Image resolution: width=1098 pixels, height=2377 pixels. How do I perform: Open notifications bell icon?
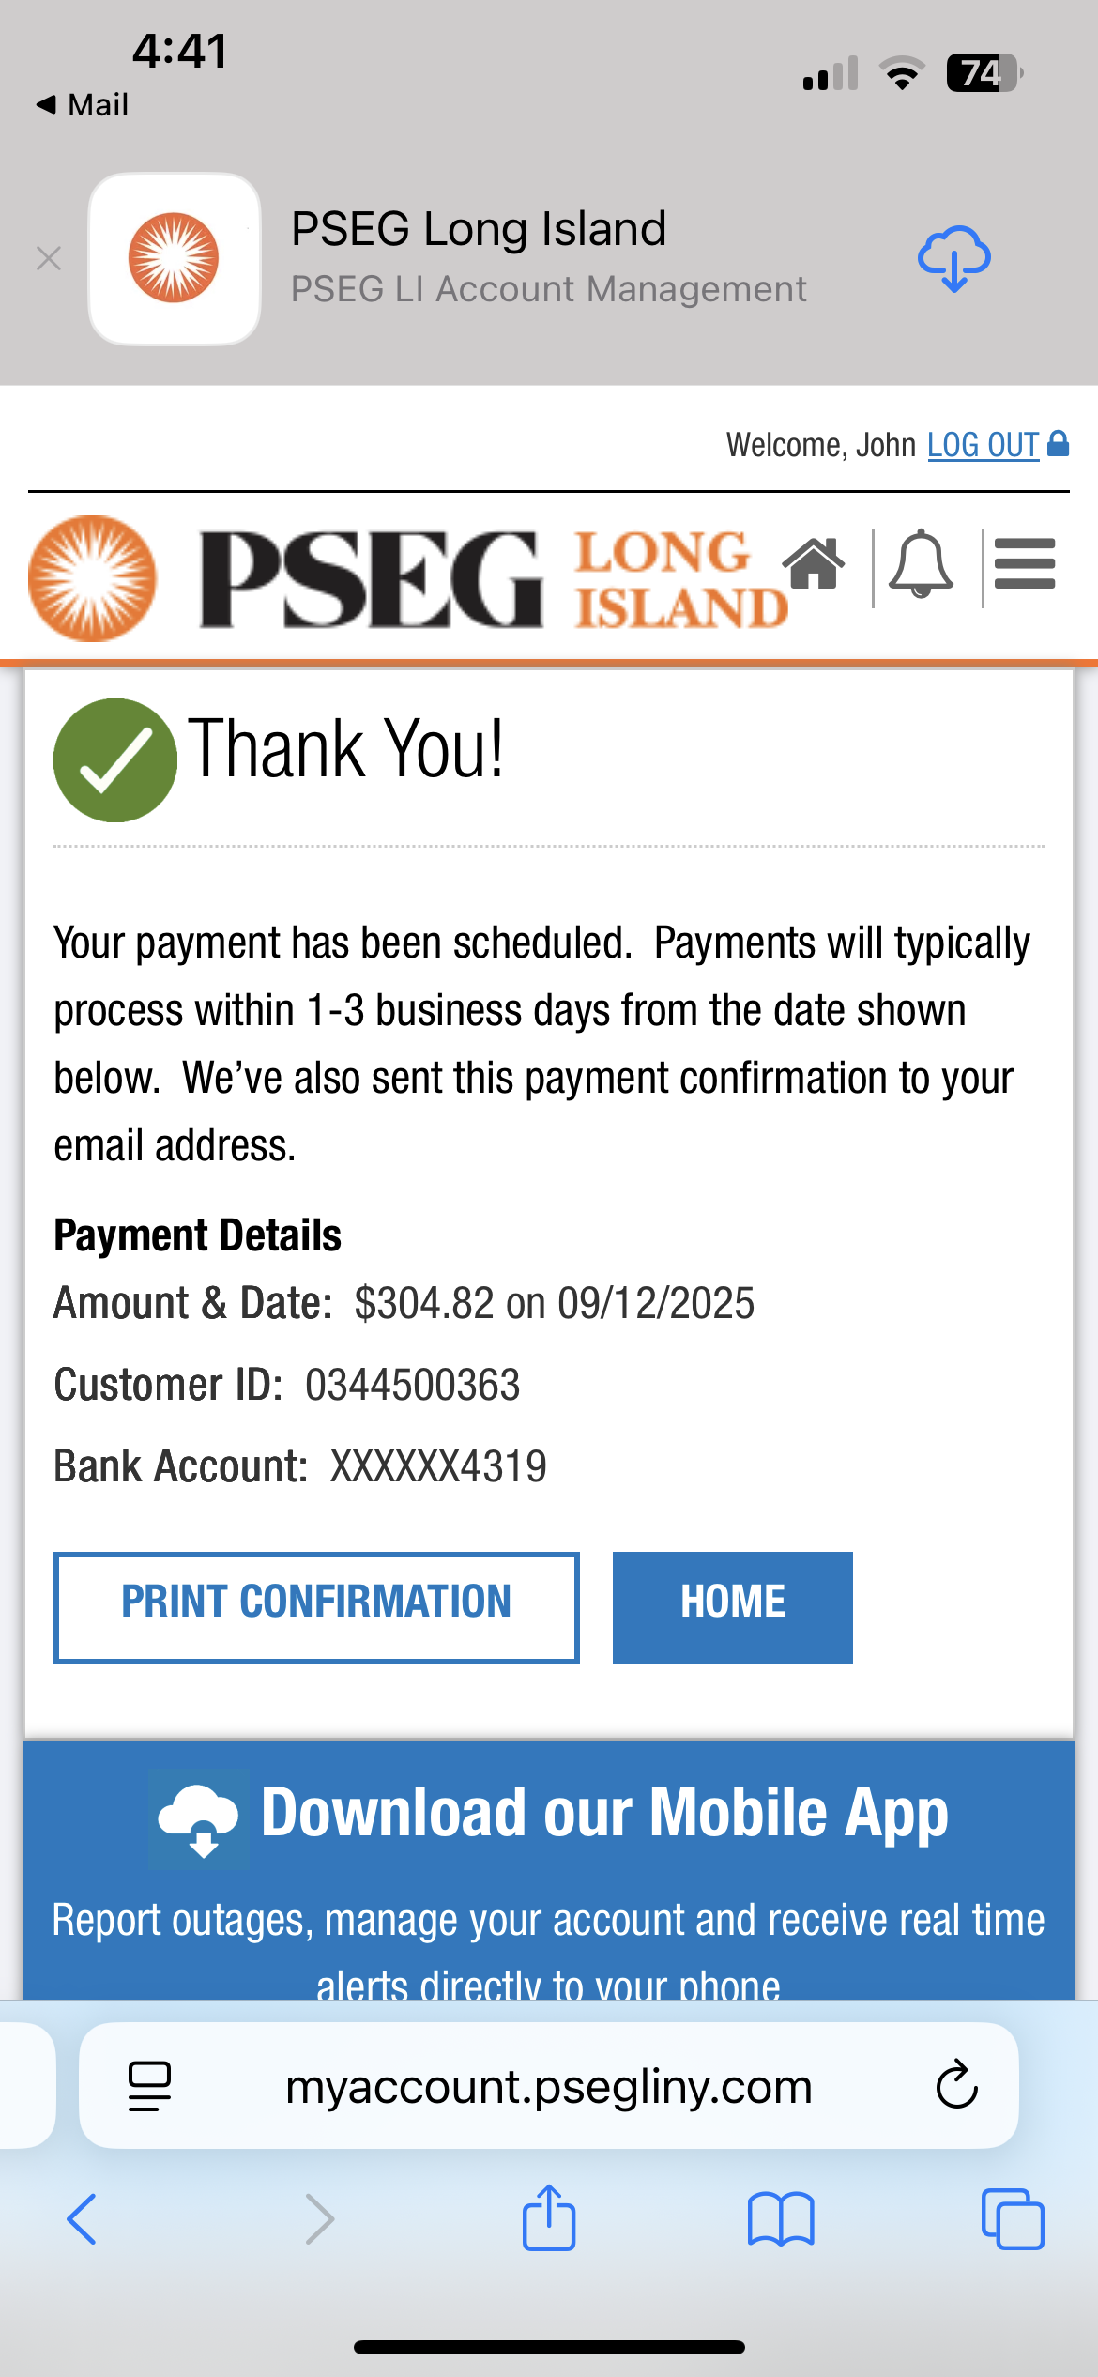[921, 565]
